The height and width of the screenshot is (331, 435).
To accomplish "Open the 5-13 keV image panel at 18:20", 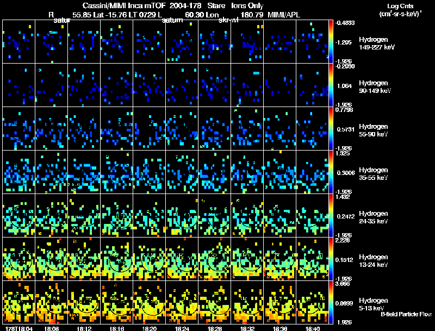I will pyautogui.click(x=150, y=302).
